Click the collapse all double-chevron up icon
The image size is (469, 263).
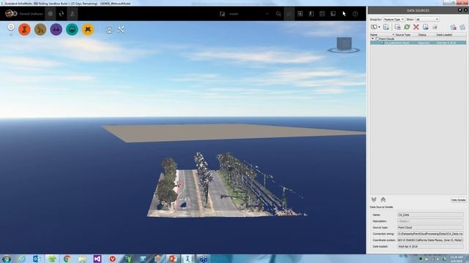click(383, 199)
